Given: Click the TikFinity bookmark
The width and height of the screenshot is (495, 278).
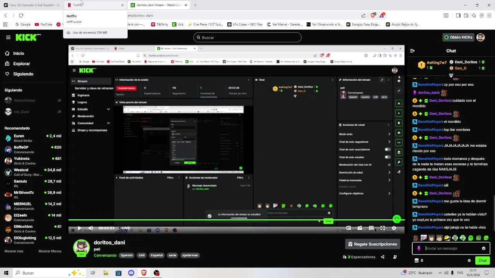Looking at the screenshot, I should click(160, 24).
